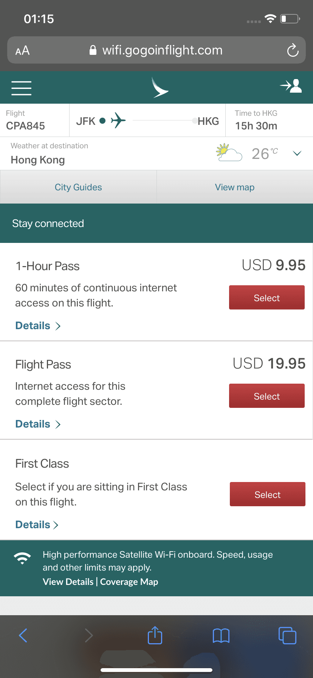Open Safari bookmarks
Image resolution: width=313 pixels, height=678 pixels.
221,636
